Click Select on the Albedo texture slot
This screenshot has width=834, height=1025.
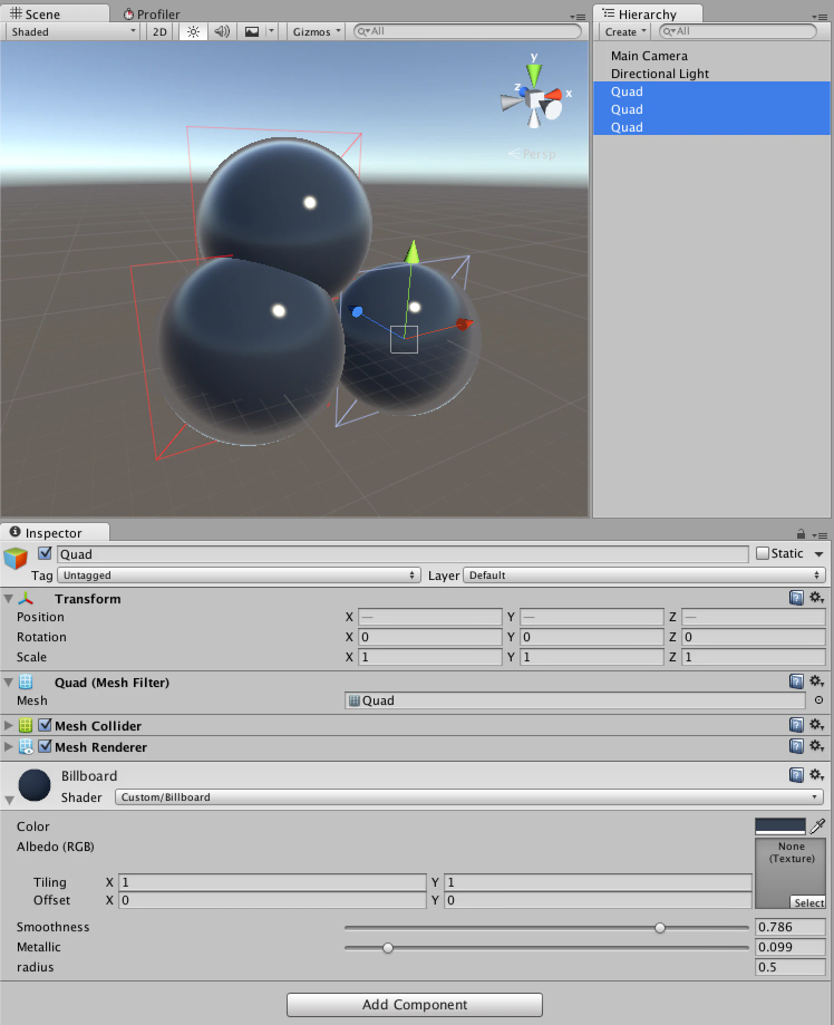click(808, 902)
